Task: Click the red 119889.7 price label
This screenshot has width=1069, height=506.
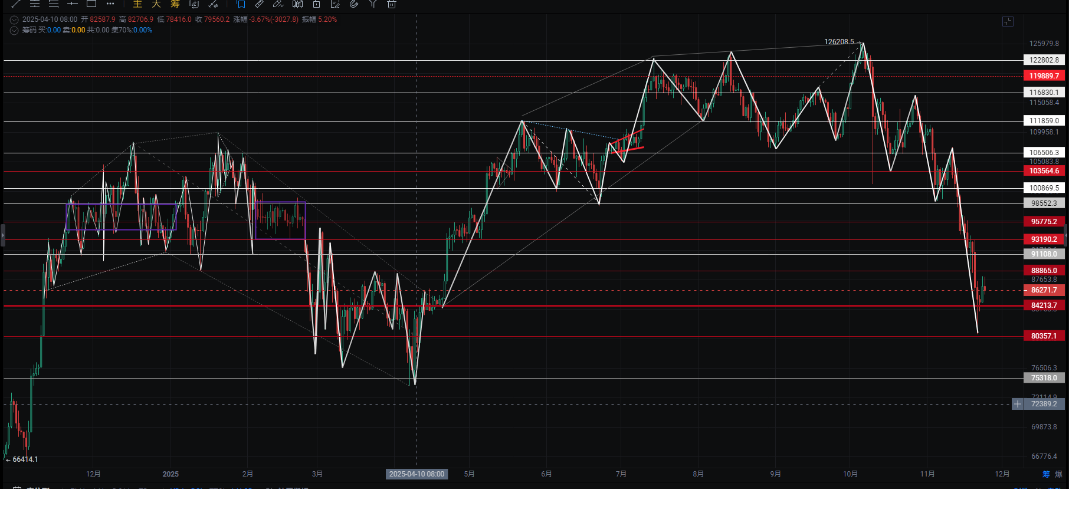Action: click(1044, 76)
